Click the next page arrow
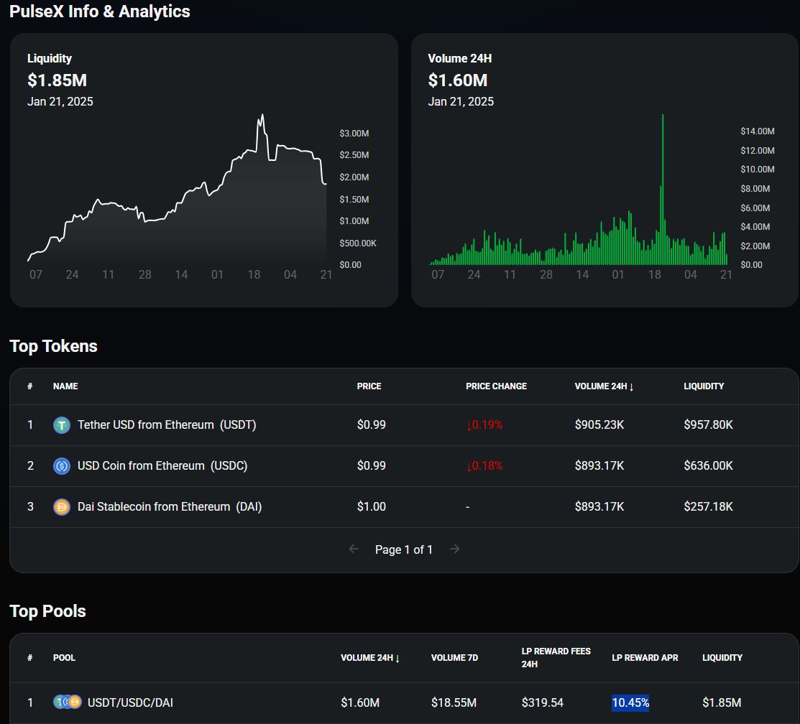 (455, 549)
